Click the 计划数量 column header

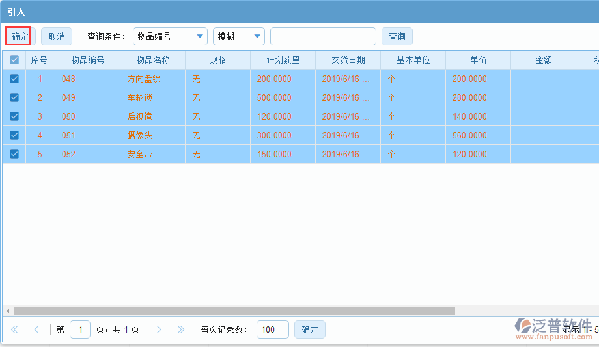point(283,60)
